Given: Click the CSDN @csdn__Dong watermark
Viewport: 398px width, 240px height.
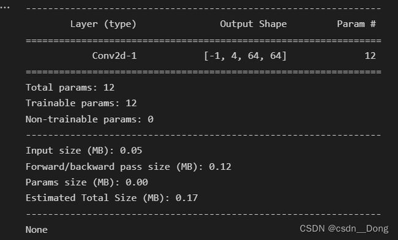Looking at the screenshot, I should [344, 228].
